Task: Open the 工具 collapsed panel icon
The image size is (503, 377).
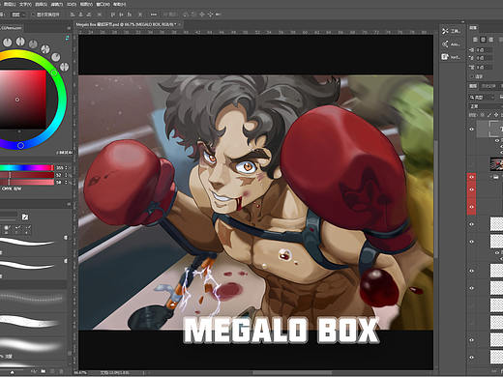Action: (x=452, y=31)
